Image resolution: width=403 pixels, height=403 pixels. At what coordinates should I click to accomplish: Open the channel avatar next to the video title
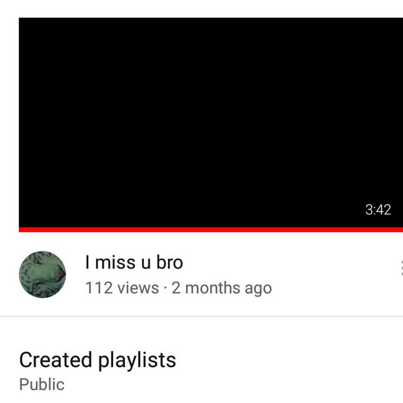tap(43, 274)
